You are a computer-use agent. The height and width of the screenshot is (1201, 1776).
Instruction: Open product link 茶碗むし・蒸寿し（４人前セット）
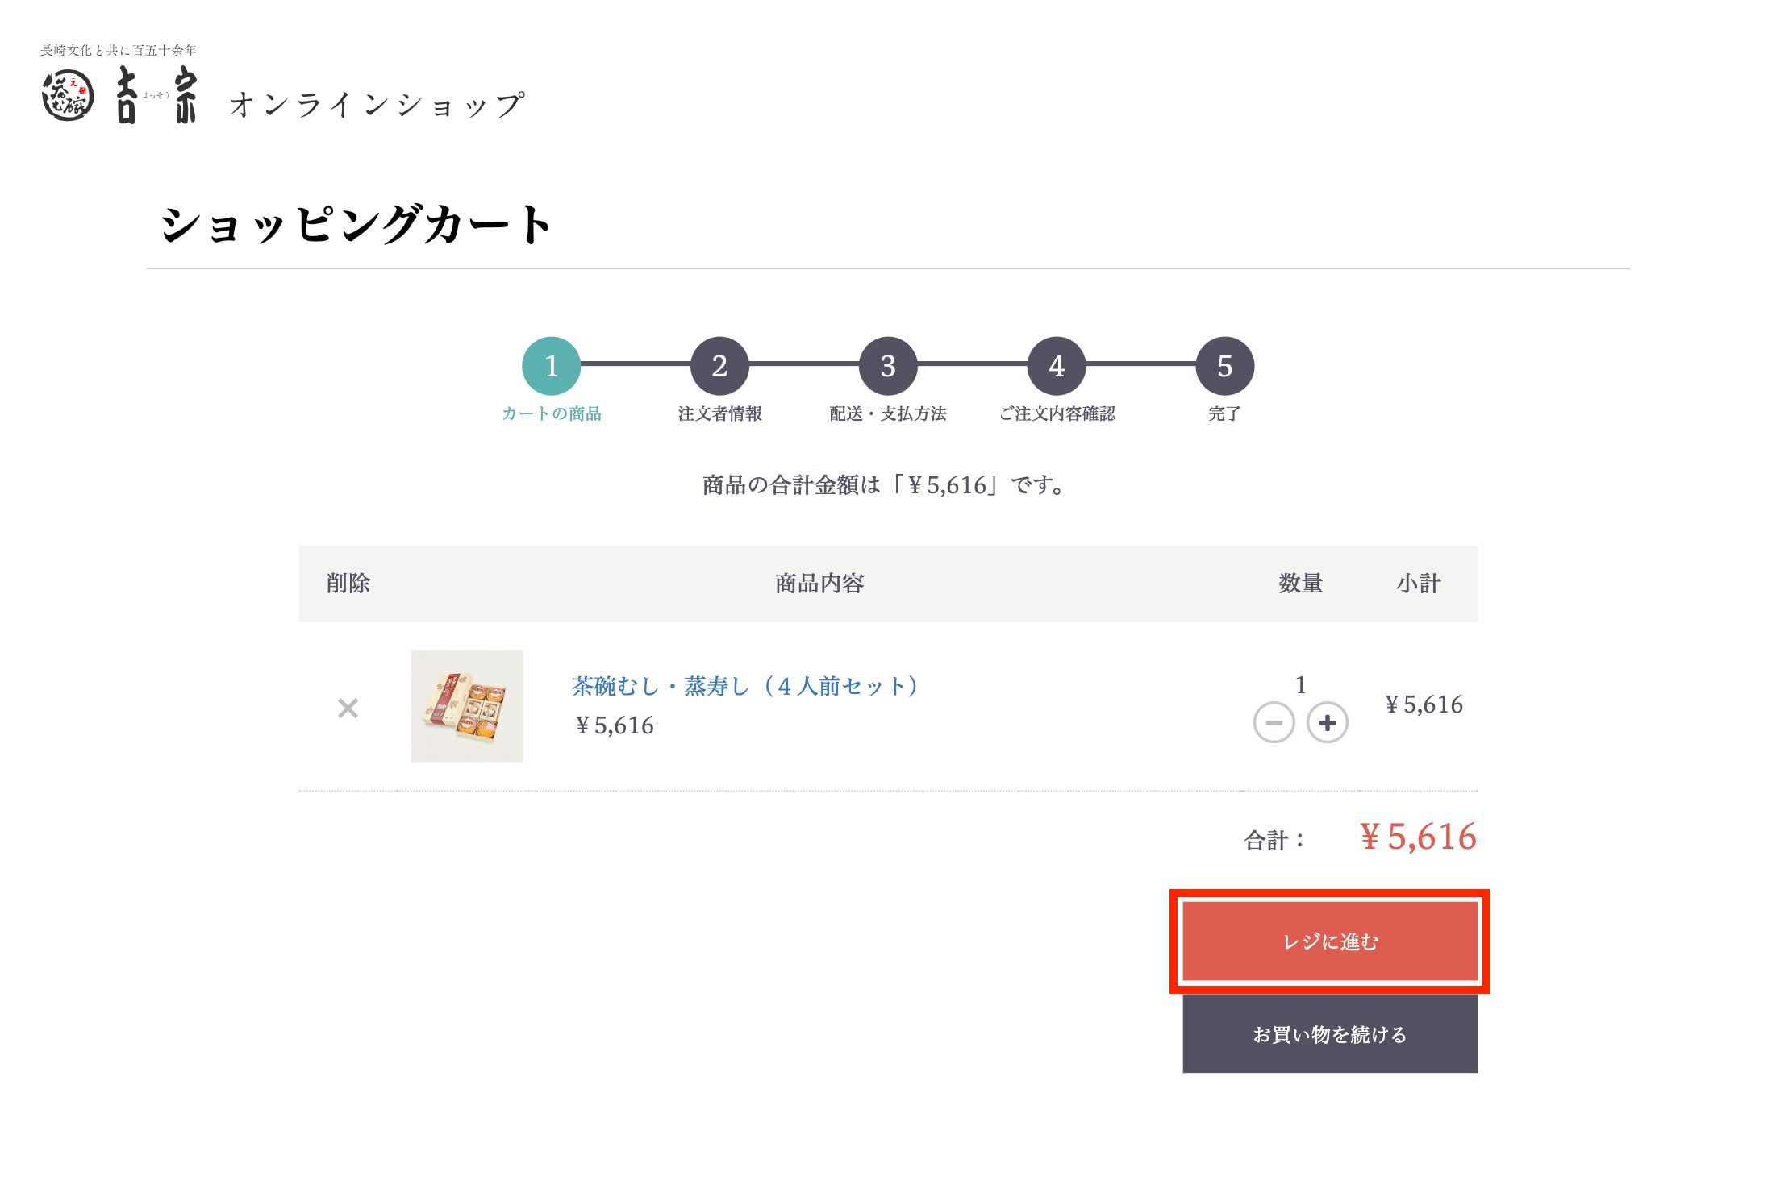coord(746,686)
